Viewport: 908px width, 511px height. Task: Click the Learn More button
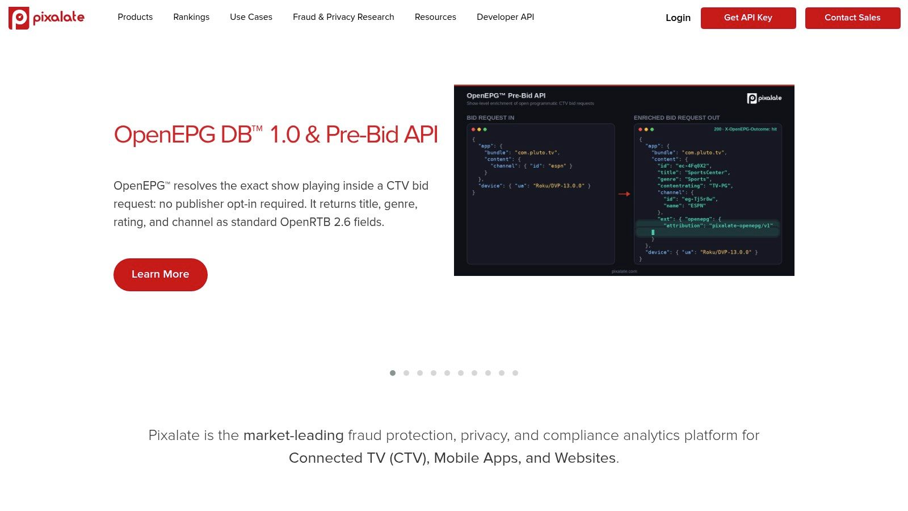[x=161, y=274]
